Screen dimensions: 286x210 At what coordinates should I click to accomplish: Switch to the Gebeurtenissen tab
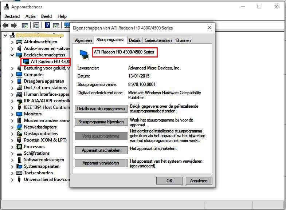point(158,40)
